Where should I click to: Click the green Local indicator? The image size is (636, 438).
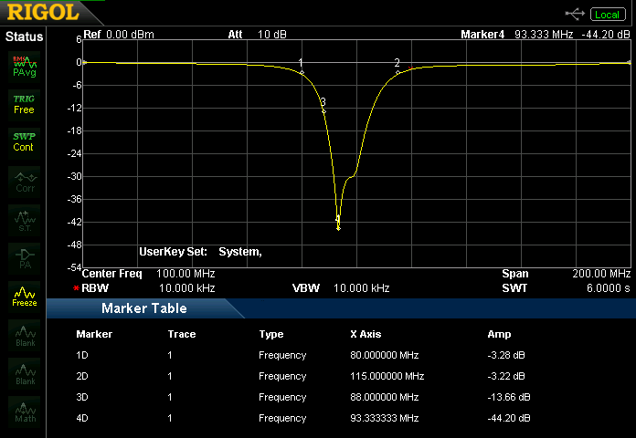[608, 15]
